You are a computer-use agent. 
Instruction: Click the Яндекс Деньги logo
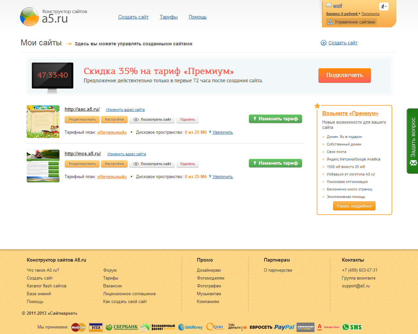click(x=237, y=327)
